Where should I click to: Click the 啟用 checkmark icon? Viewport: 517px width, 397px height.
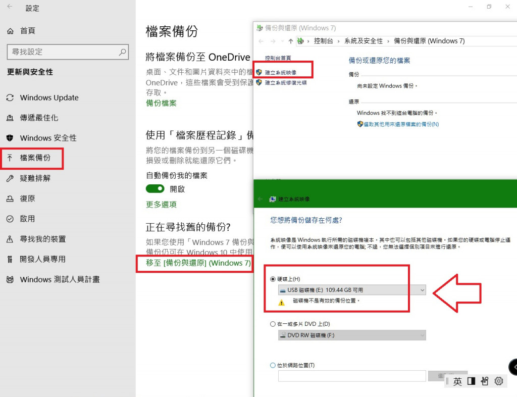[10, 219]
